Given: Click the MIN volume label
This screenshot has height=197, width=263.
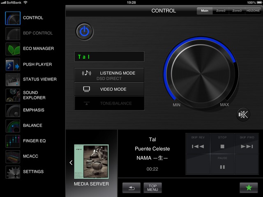Looking at the screenshot, I should click(x=176, y=105).
